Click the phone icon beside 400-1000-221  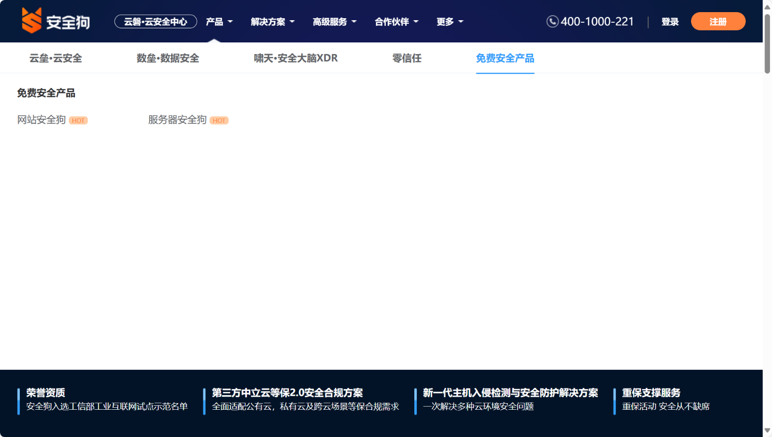tap(552, 22)
